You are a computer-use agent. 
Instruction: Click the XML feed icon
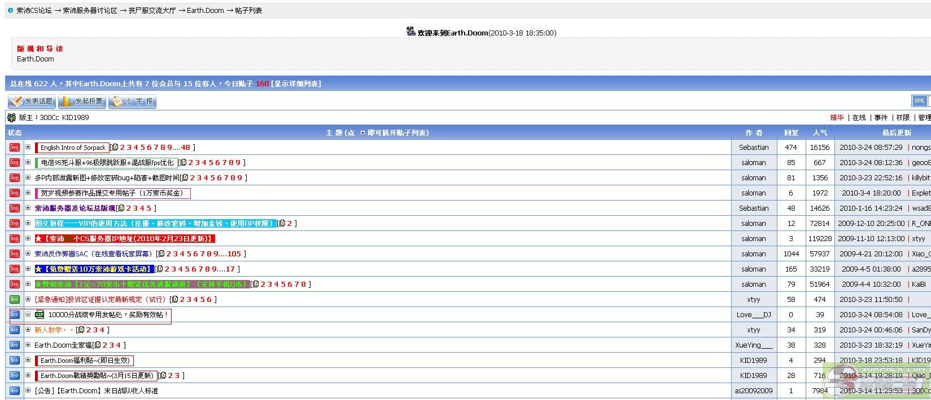pos(919,101)
